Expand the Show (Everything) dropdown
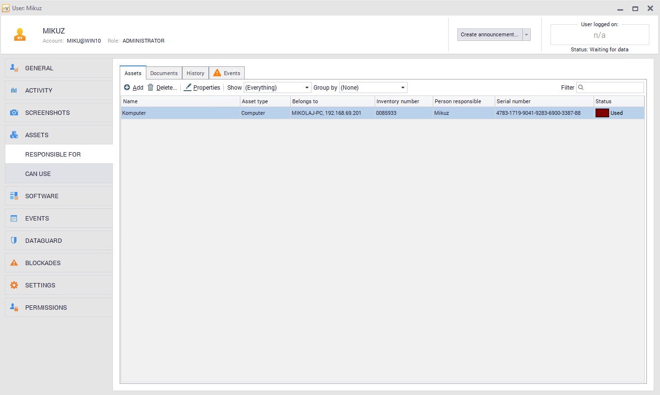The height and width of the screenshot is (395, 660). click(x=277, y=88)
